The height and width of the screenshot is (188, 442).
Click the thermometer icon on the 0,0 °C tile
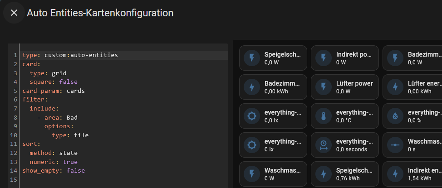(323, 116)
